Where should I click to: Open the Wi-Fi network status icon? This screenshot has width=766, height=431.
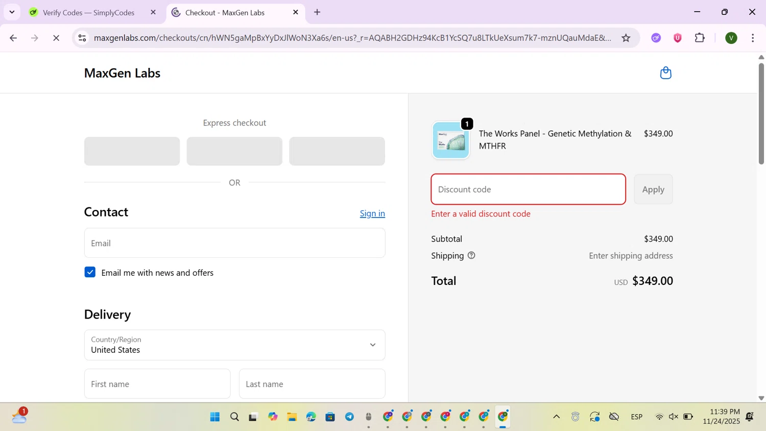659,417
